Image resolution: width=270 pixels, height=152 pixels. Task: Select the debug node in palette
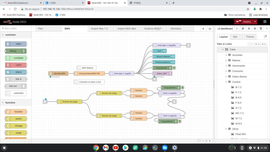click(16, 51)
